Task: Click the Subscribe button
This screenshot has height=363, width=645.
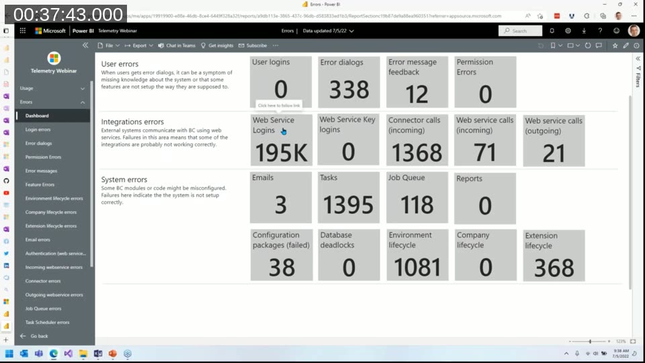Action: click(253, 46)
